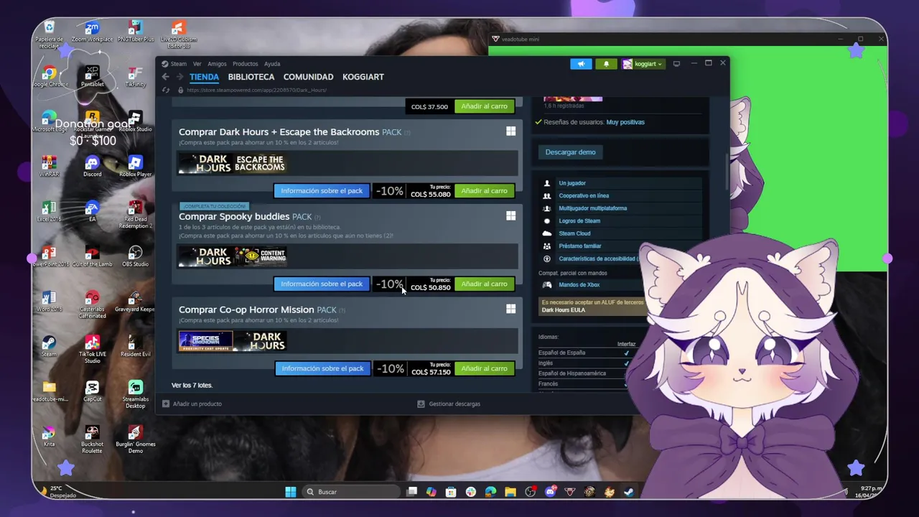Click Content Warning thumbnail in Spooky buddies

point(260,256)
